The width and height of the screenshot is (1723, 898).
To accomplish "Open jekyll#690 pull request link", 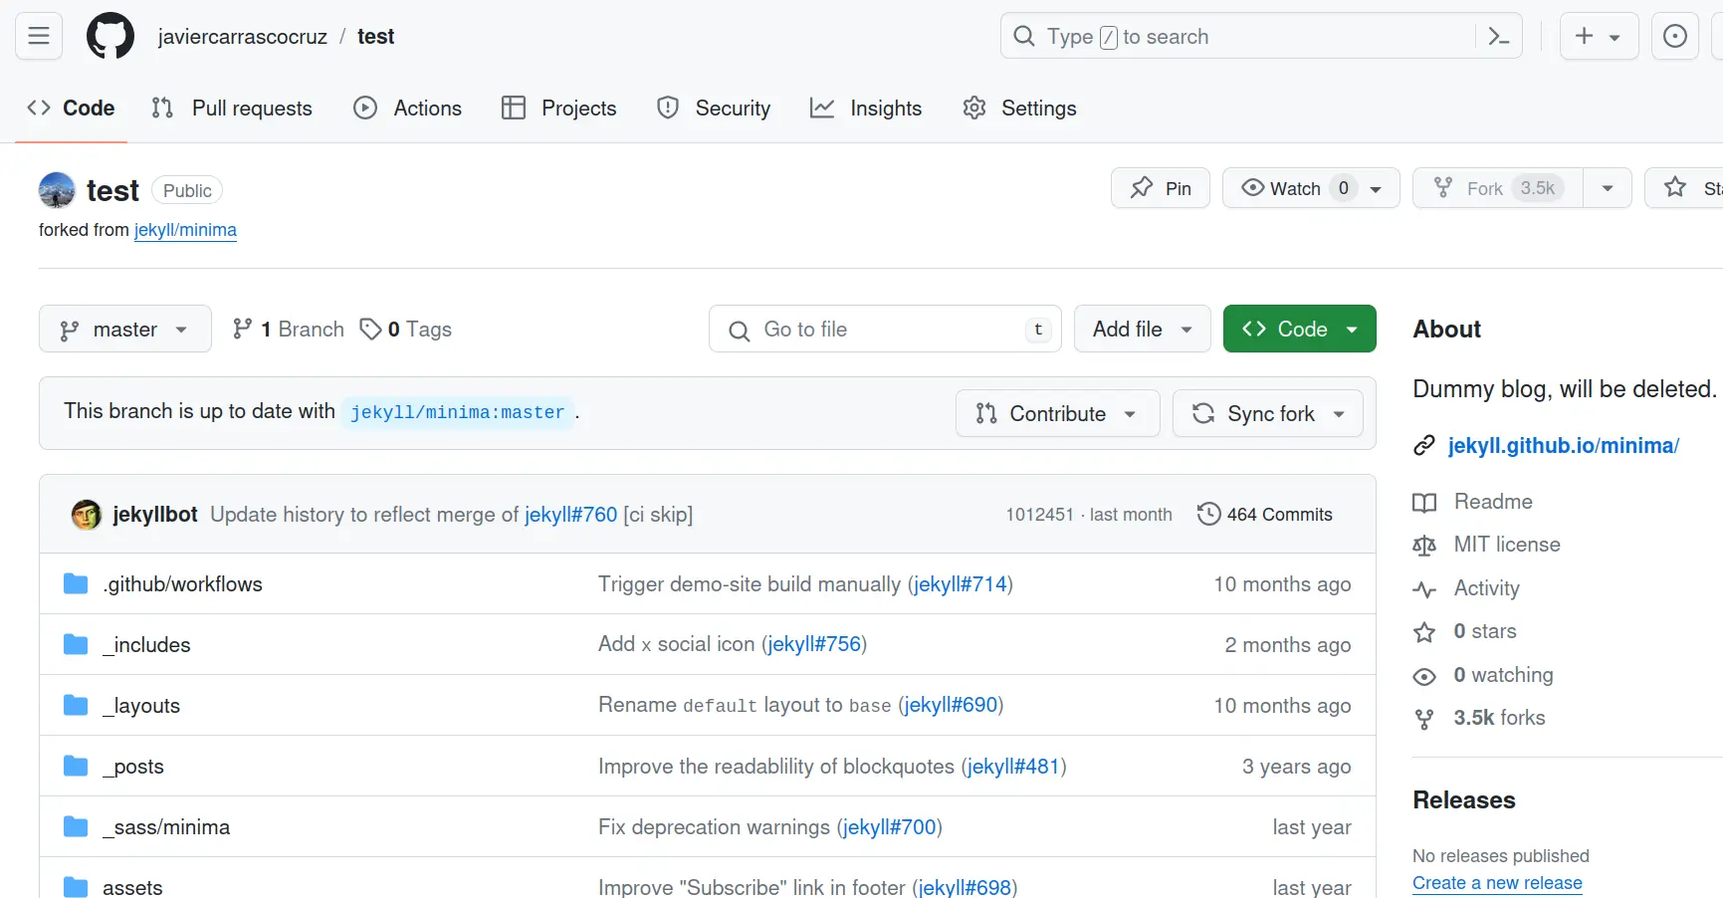I will 951,705.
